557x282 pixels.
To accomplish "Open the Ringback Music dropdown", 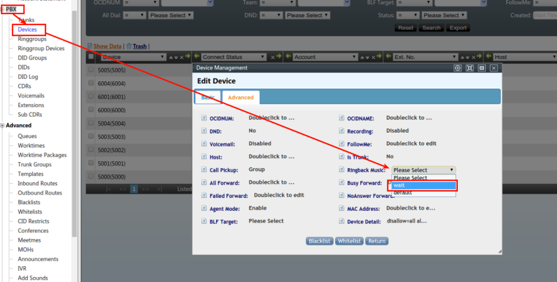I will (423, 170).
